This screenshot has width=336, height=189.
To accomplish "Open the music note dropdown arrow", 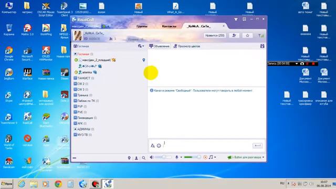I will pos(215,157).
